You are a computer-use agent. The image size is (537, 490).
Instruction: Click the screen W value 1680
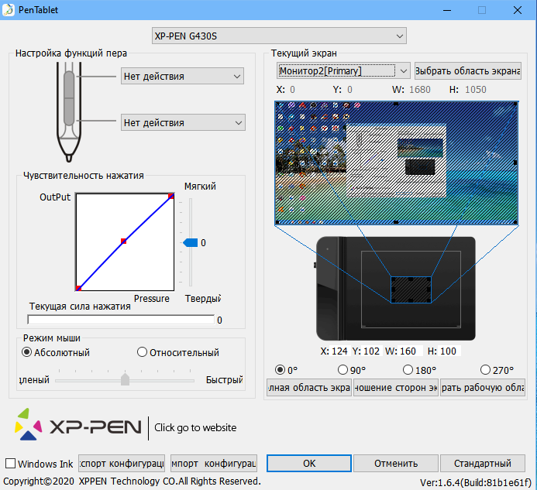pyautogui.click(x=420, y=89)
